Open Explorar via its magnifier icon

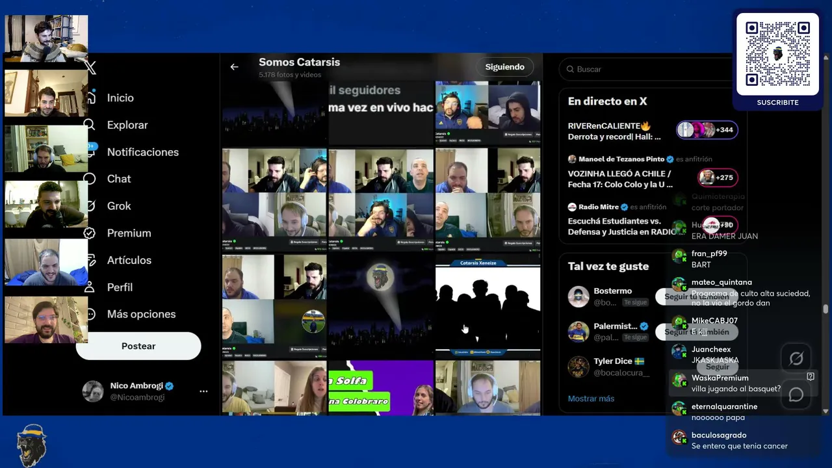tap(90, 125)
